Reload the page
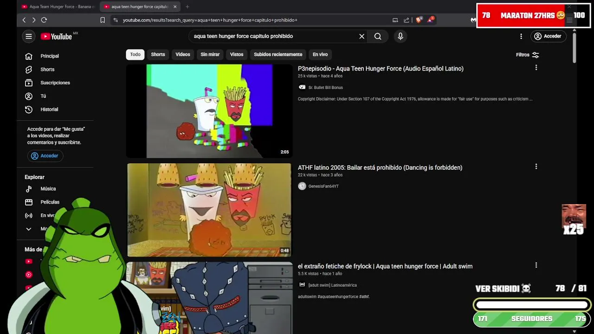 click(44, 20)
